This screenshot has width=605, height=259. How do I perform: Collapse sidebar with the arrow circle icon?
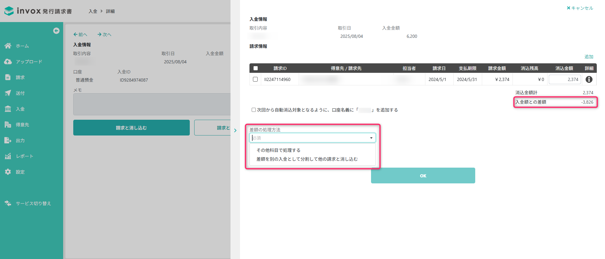pyautogui.click(x=56, y=31)
